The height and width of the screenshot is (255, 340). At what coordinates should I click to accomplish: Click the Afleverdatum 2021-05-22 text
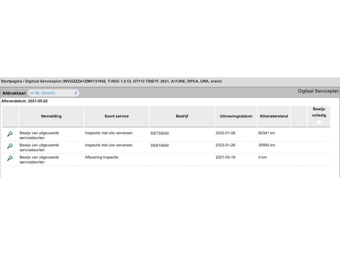[x=25, y=101]
